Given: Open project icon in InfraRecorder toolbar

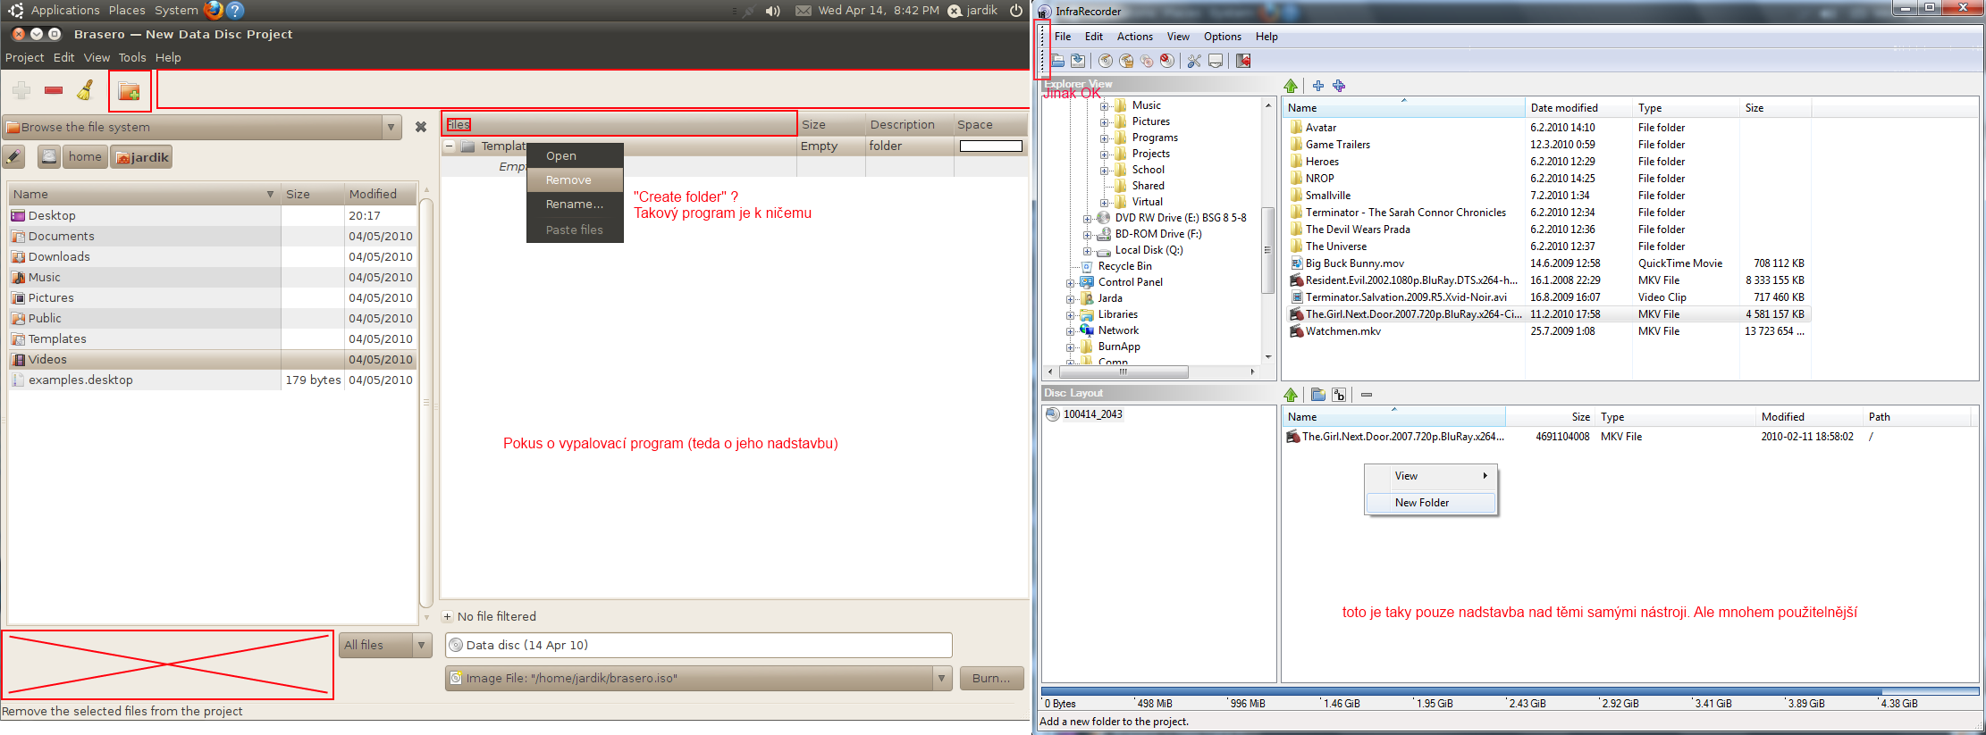Looking at the screenshot, I should (x=1057, y=61).
